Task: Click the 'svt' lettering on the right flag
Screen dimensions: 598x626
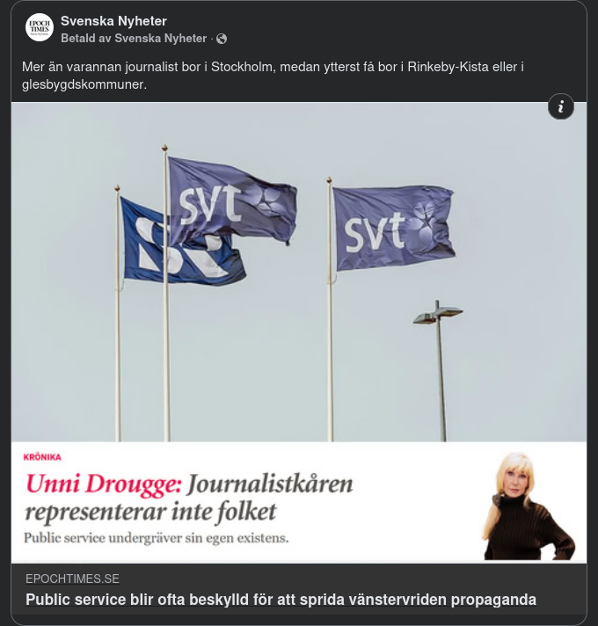Action: point(375,232)
